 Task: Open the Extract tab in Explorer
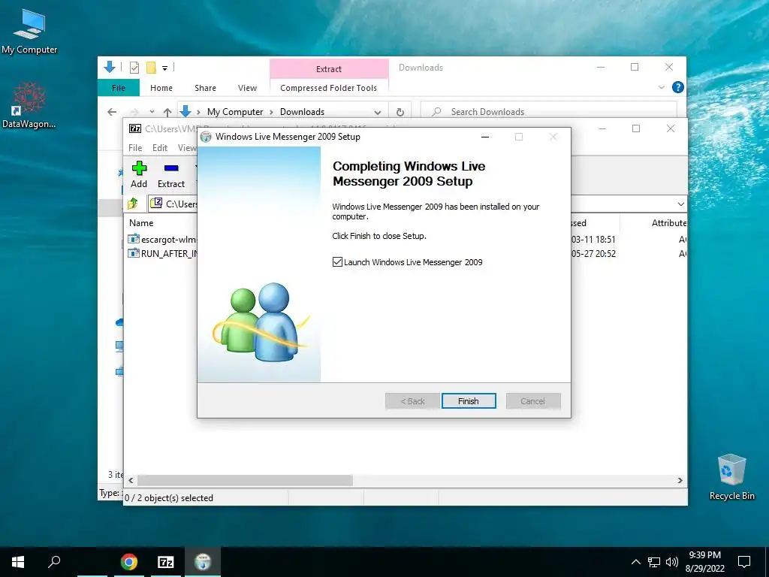(329, 69)
